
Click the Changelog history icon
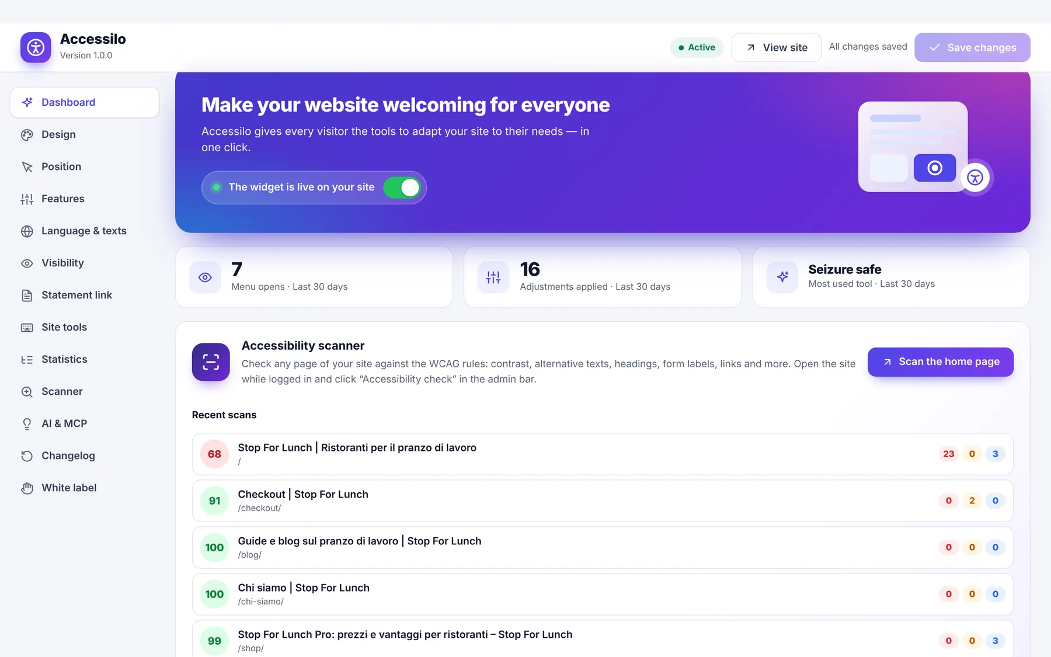27,456
